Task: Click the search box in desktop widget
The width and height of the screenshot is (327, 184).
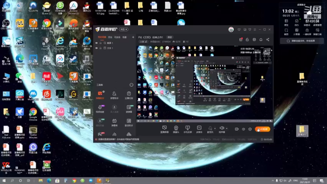Action: [x=302, y=41]
